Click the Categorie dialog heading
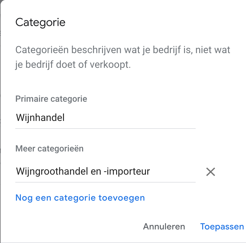The height and width of the screenshot is (243, 246). click(x=40, y=22)
